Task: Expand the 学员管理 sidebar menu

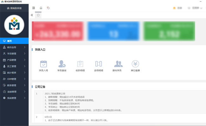Action: (x=14, y=54)
